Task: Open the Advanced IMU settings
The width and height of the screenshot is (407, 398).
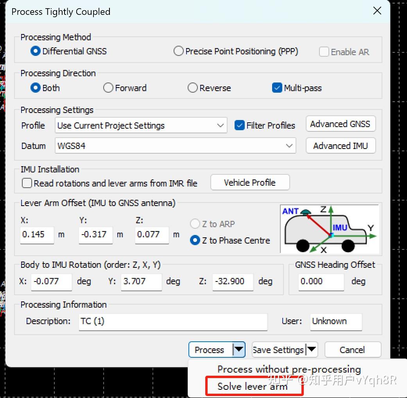Action: (x=341, y=145)
